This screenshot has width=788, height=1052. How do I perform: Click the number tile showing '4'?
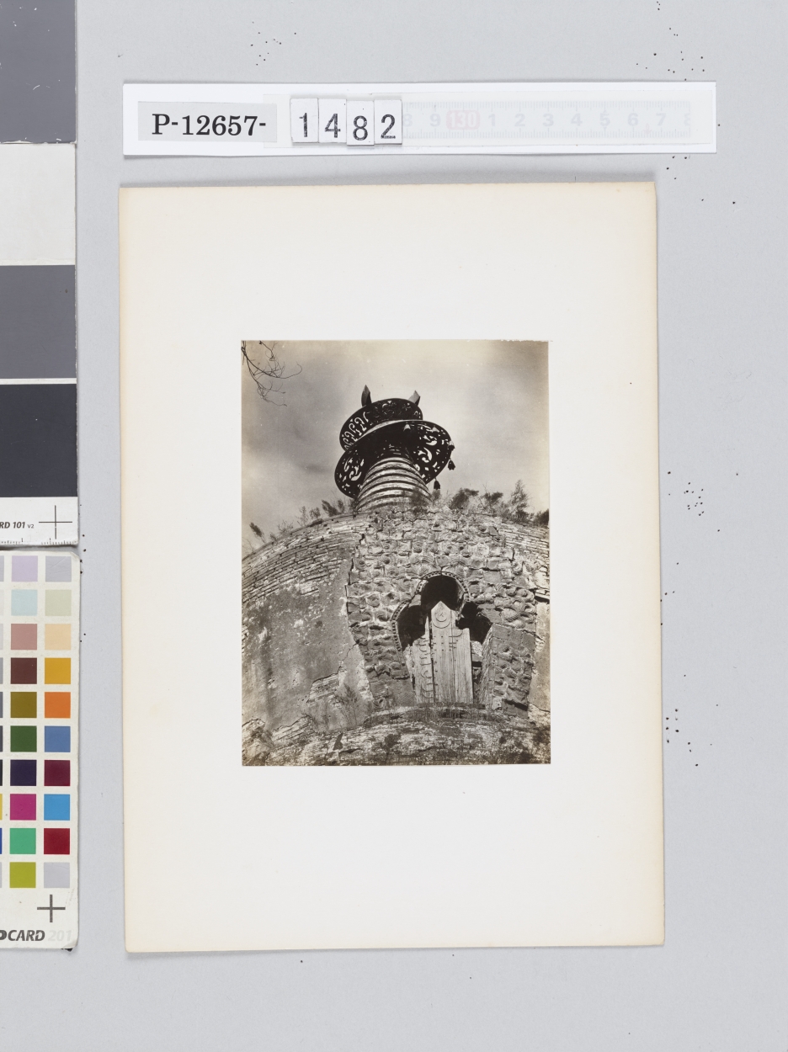332,120
